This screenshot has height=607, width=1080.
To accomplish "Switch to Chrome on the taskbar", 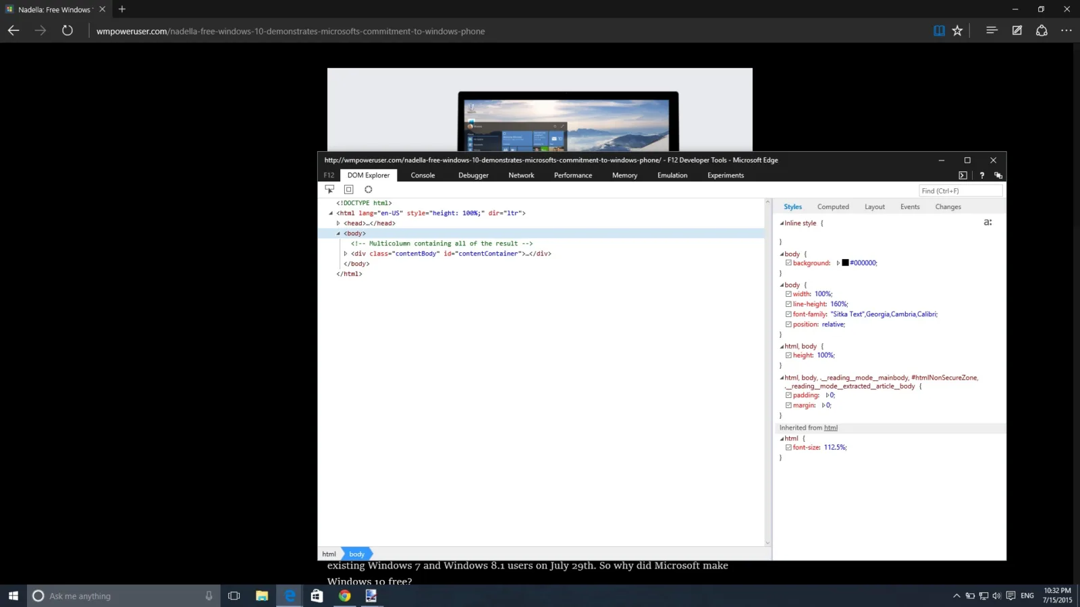I will pyautogui.click(x=344, y=596).
